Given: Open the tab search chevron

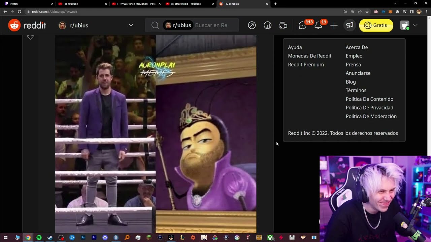Looking at the screenshot, I should [395, 3].
